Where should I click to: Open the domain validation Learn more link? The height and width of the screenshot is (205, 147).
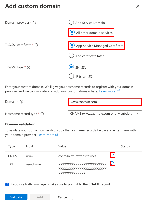point(46,135)
